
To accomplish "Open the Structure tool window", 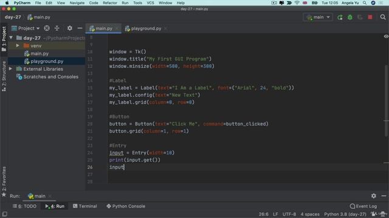I will pyautogui.click(x=4, y=76).
